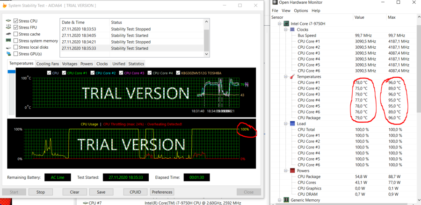This screenshot has width=421, height=205.
Task: Select the CPU Package row under Temperatures
Action: coord(343,117)
